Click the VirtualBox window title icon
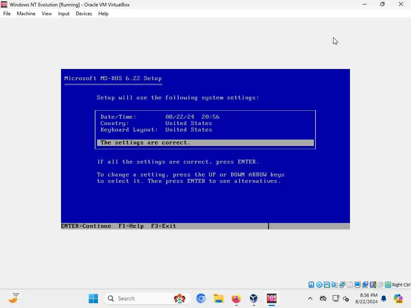 click(4, 4)
